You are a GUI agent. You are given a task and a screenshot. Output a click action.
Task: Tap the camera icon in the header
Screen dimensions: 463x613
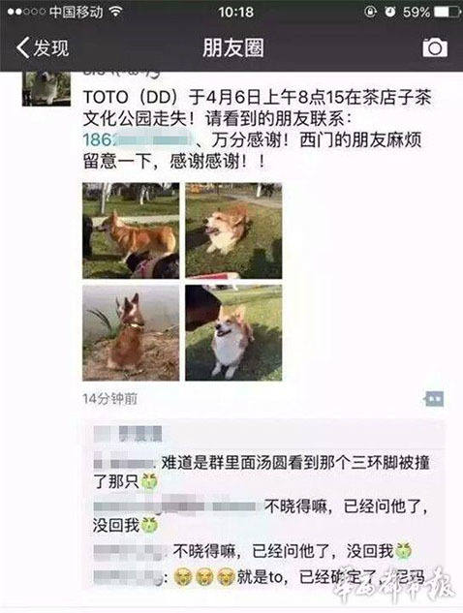[435, 47]
